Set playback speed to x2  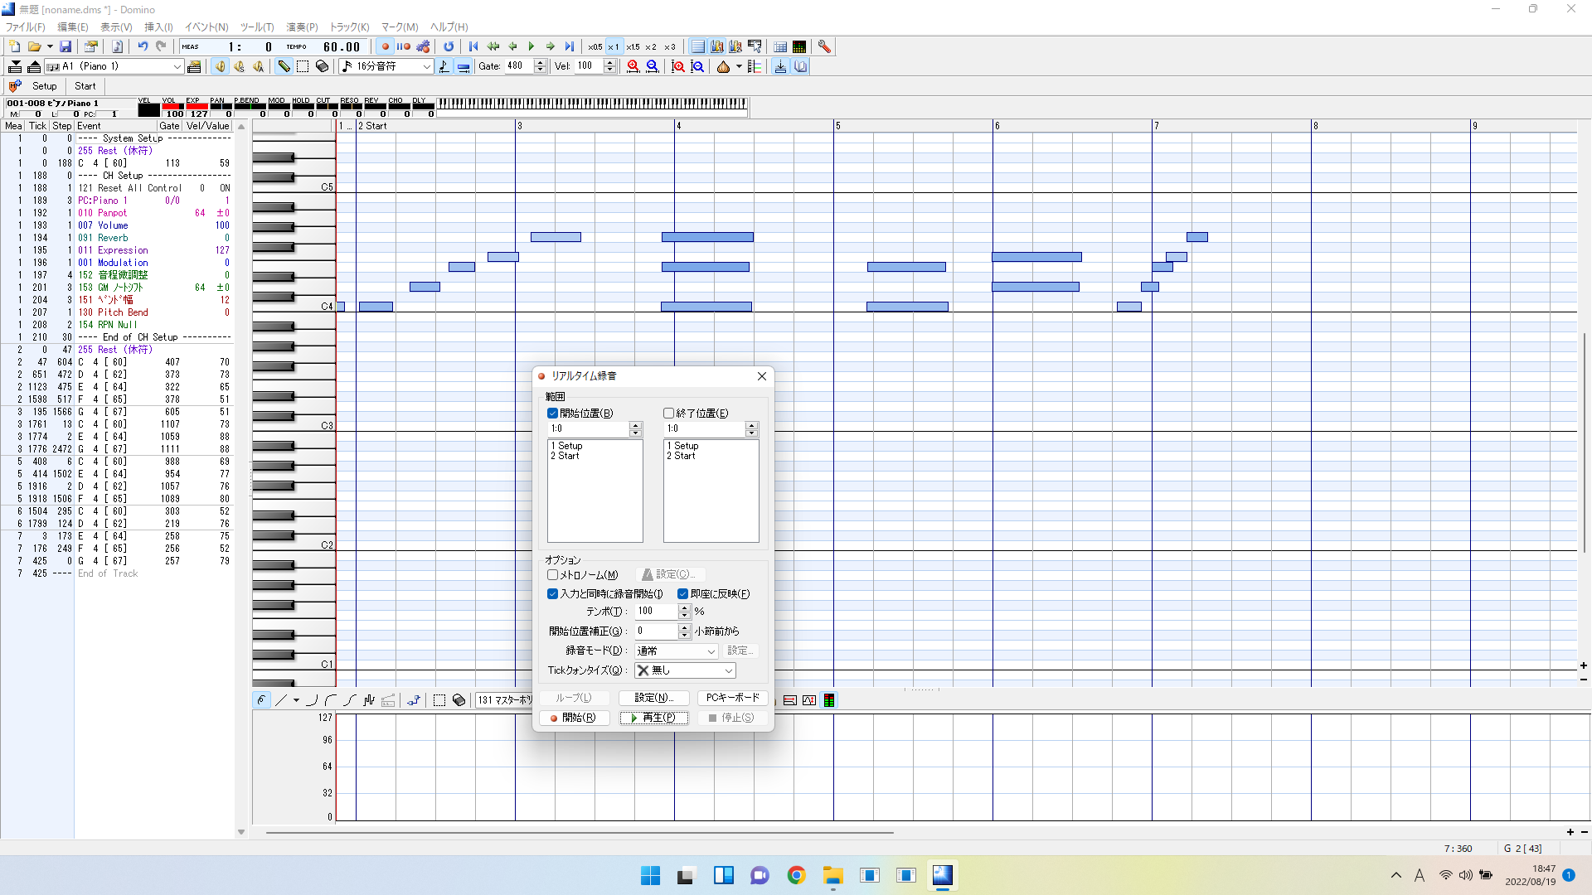pyautogui.click(x=651, y=47)
